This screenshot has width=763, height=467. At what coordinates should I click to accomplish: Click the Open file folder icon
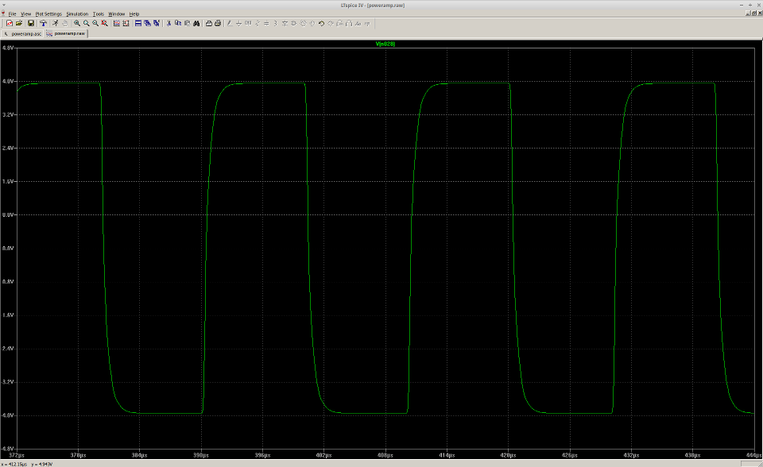[19, 23]
